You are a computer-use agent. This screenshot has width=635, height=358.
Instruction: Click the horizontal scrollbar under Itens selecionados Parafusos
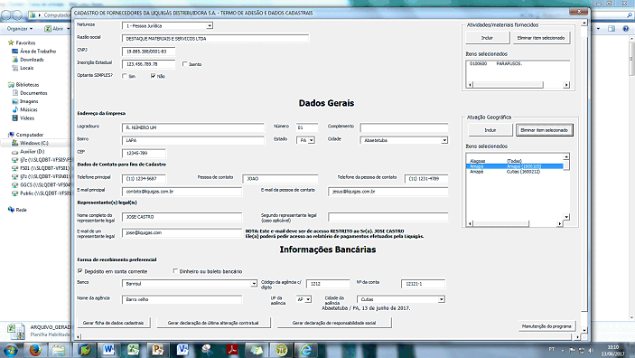click(518, 85)
